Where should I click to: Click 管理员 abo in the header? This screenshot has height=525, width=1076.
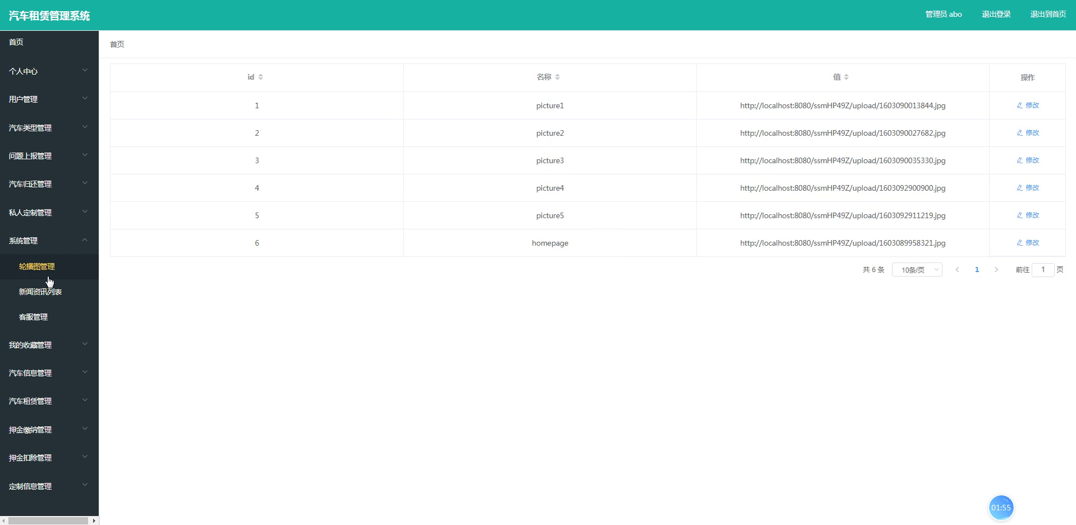[x=944, y=15]
